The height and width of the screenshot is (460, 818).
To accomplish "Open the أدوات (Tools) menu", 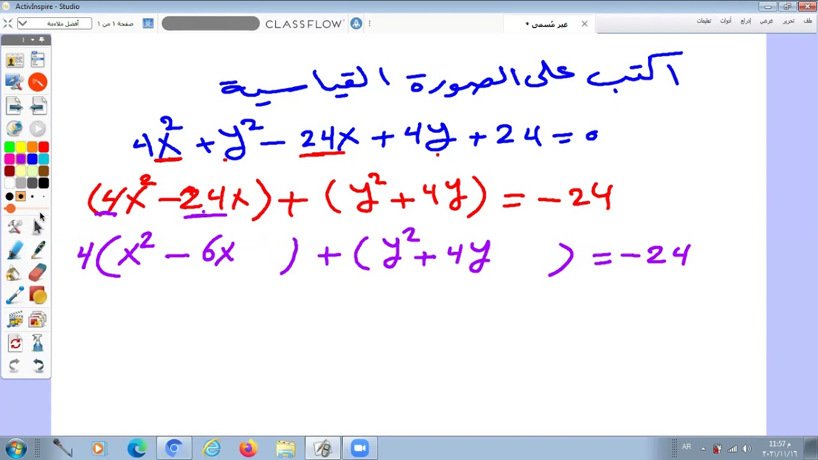I will pyautogui.click(x=726, y=21).
